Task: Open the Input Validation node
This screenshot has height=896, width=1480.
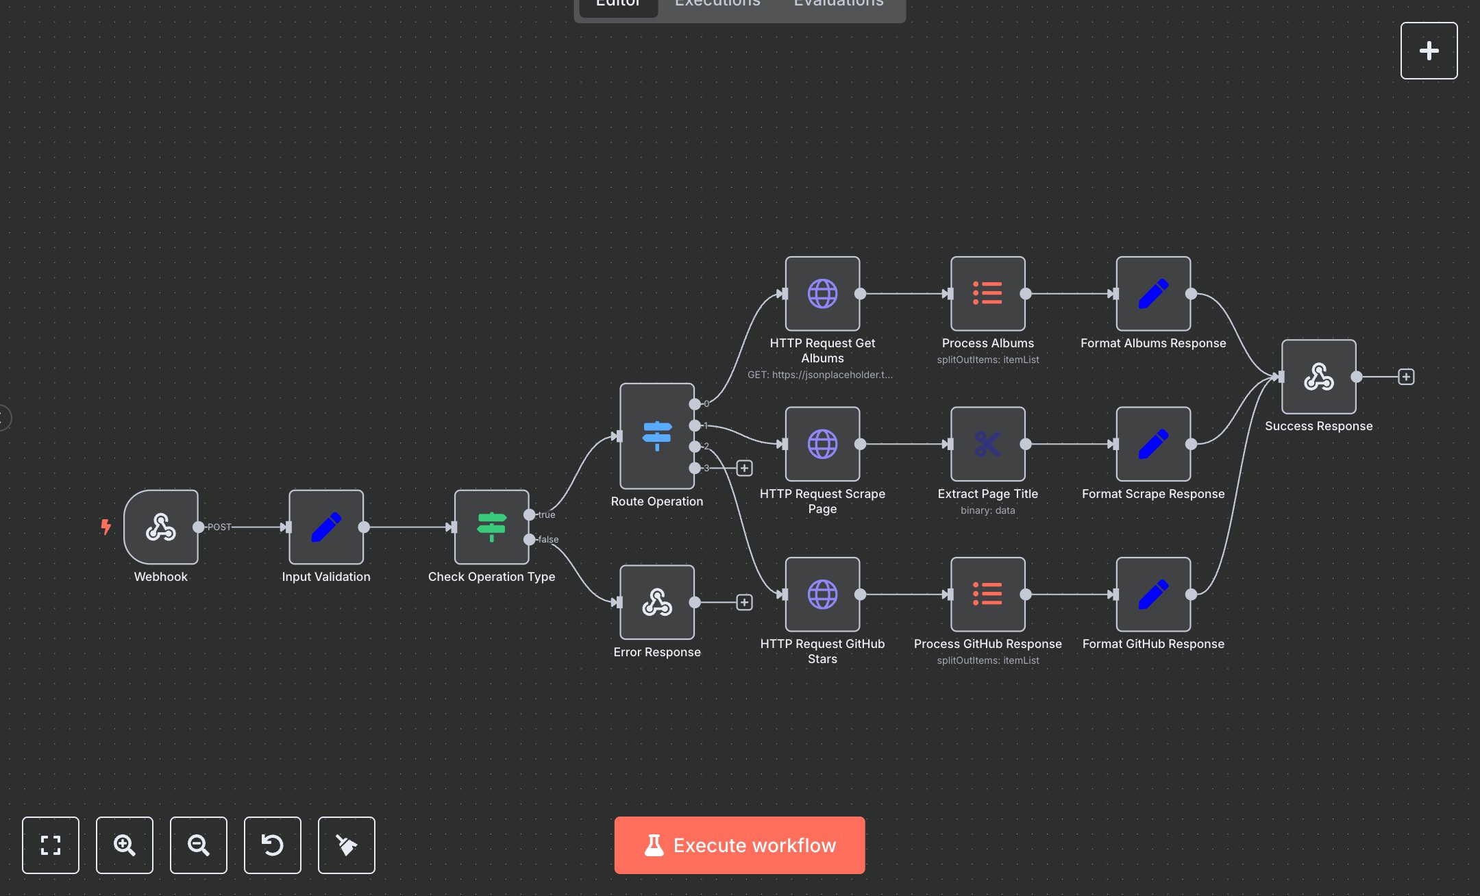Action: click(x=326, y=527)
